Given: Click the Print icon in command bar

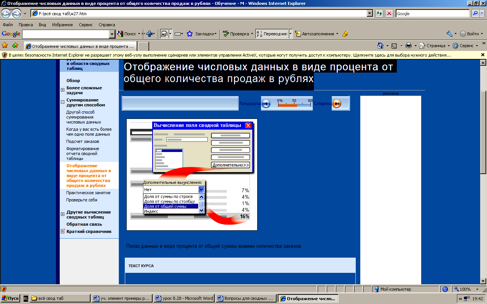Looking at the screenshot, I should pyautogui.click(x=409, y=46).
